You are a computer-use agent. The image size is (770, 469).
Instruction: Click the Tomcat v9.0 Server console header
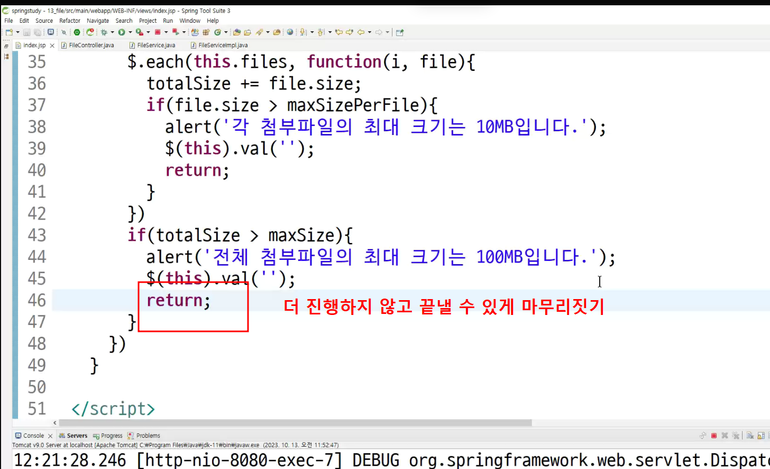(x=176, y=445)
